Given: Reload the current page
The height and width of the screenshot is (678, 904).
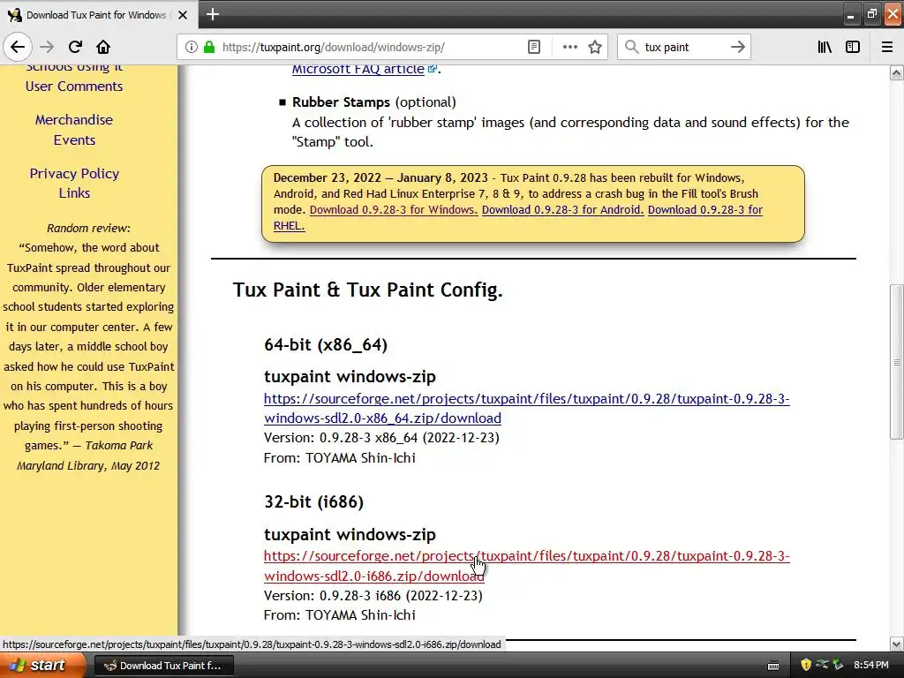Looking at the screenshot, I should tap(75, 47).
